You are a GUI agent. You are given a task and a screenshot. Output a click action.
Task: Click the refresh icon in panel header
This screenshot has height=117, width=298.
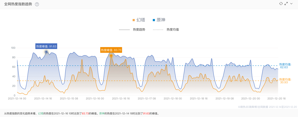(x=281, y=4)
